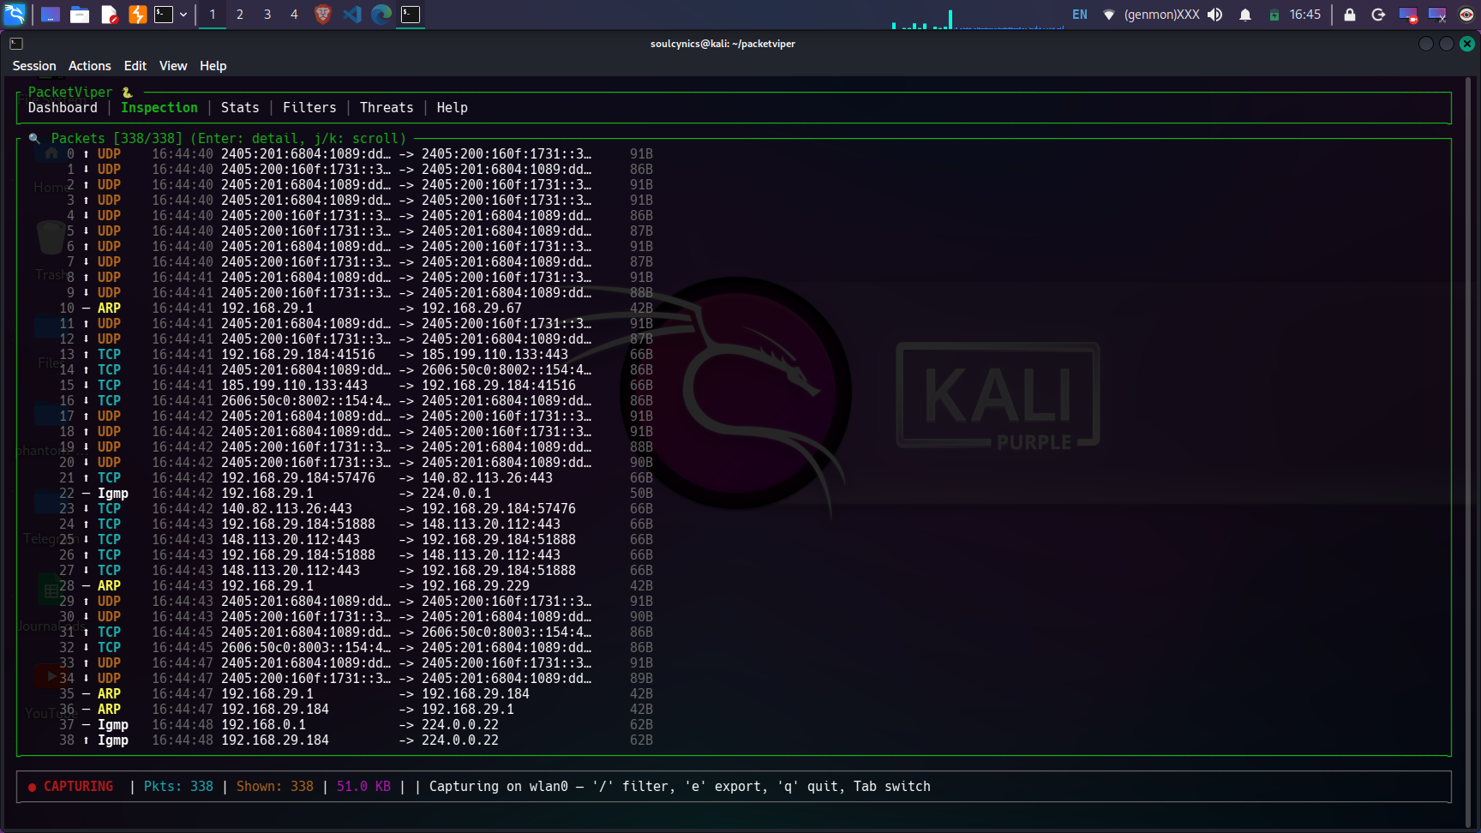Screen dimensions: 1481x833
Task: Open the Threats tab
Action: (x=387, y=108)
